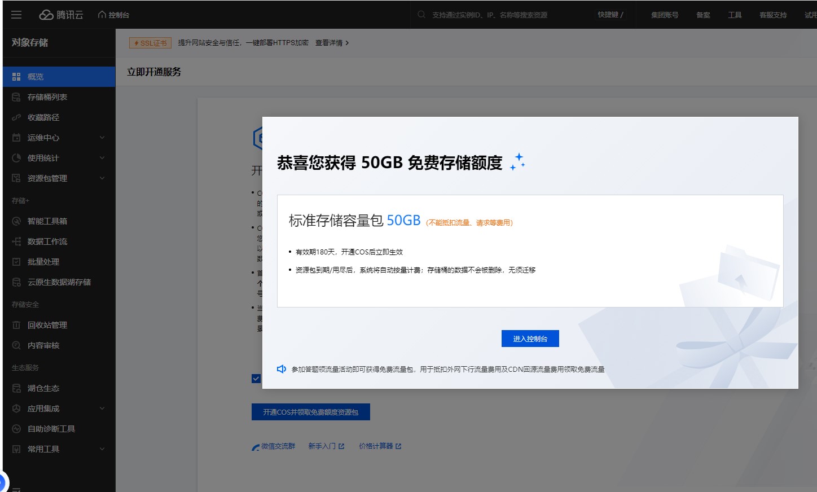
Task: Click the 进入控制台 button
Action: tap(530, 339)
